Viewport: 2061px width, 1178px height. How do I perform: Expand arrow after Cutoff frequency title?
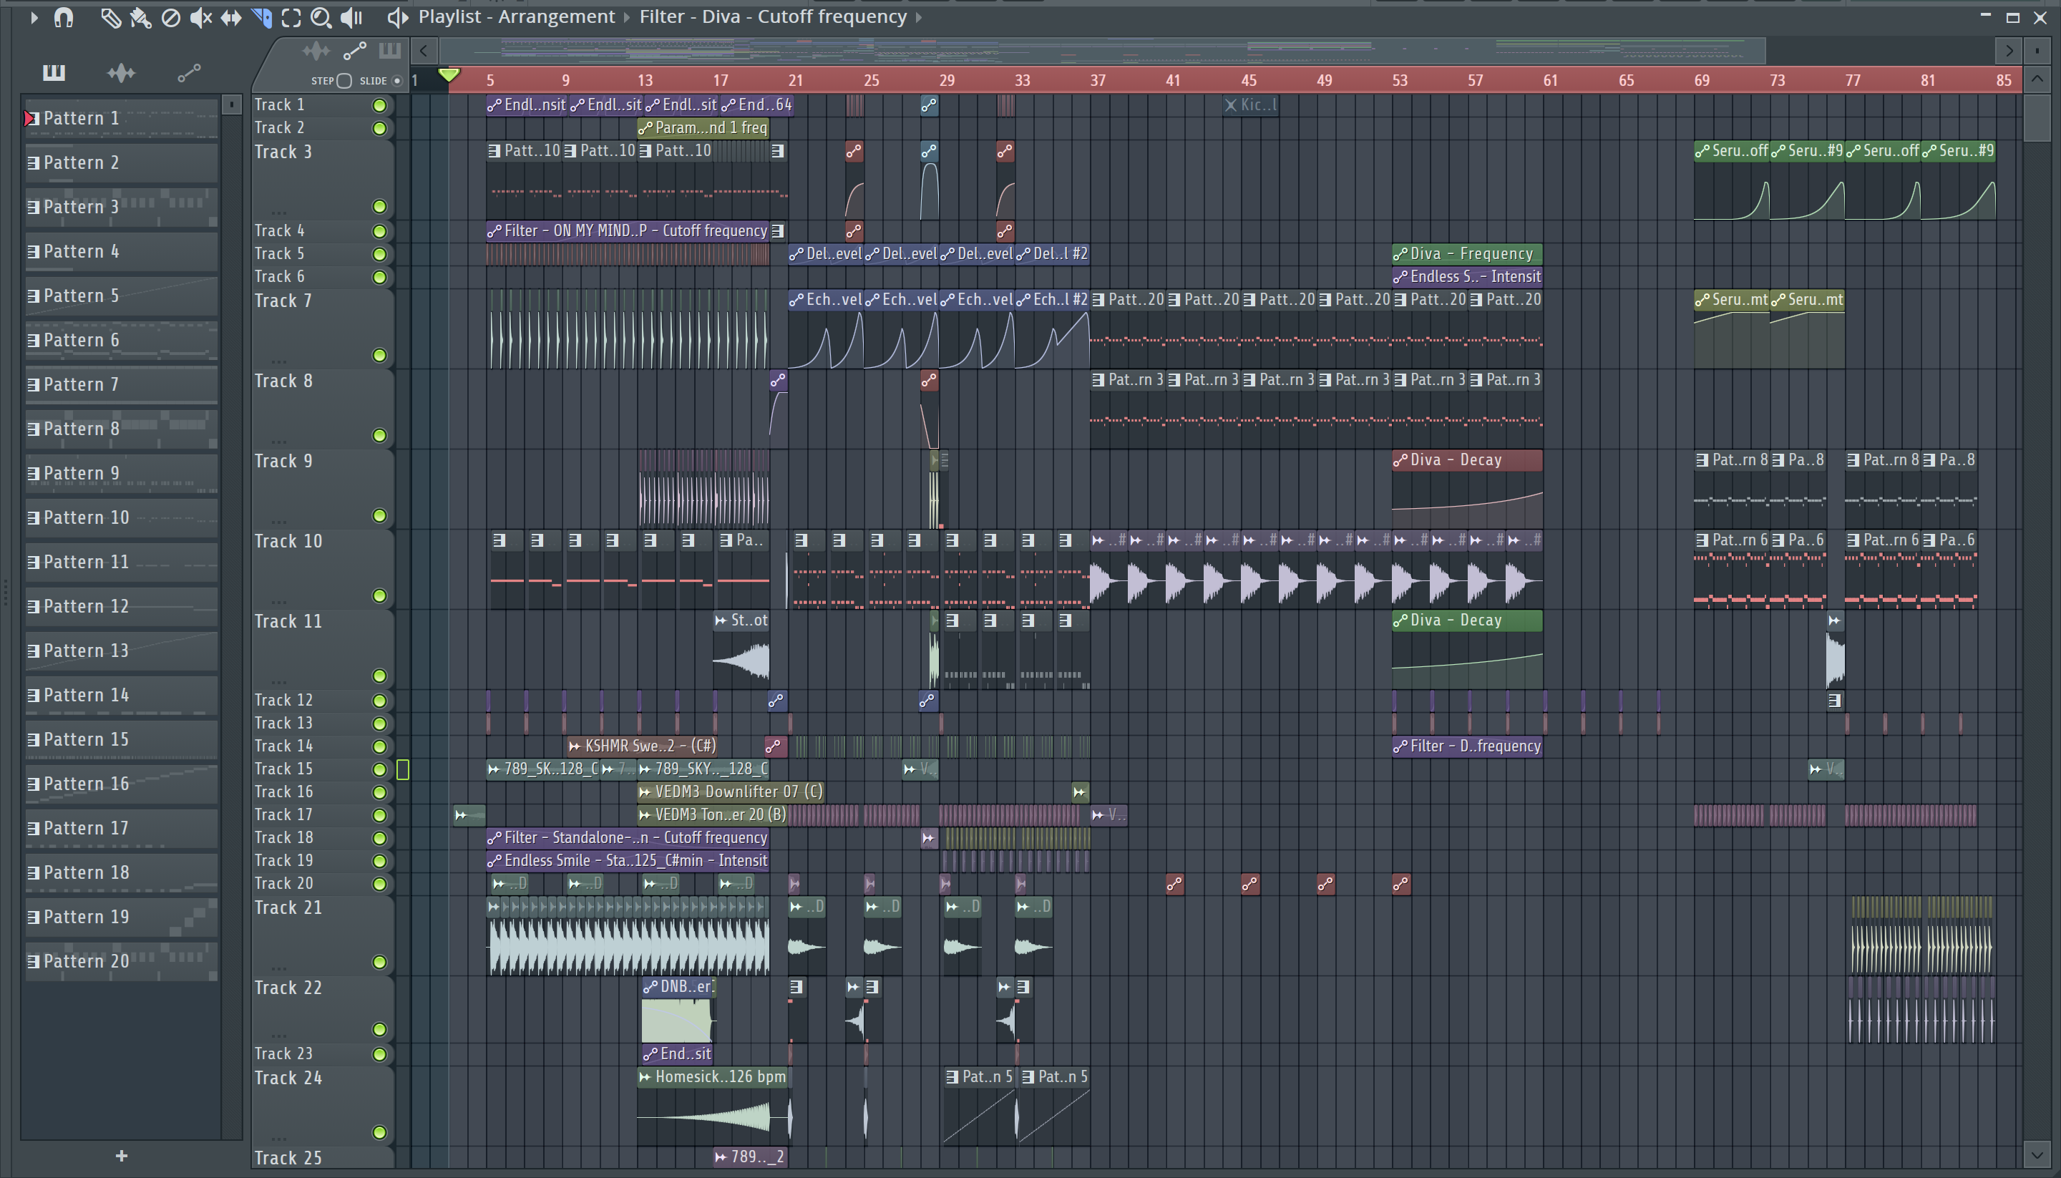pyautogui.click(x=919, y=17)
